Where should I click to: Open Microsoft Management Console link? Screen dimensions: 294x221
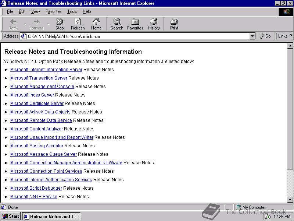[42, 87]
